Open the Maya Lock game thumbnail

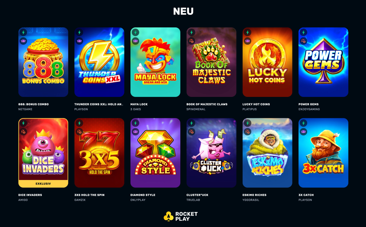(155, 62)
